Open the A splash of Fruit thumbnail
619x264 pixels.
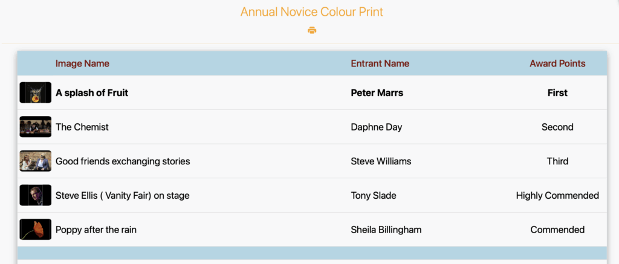(36, 93)
